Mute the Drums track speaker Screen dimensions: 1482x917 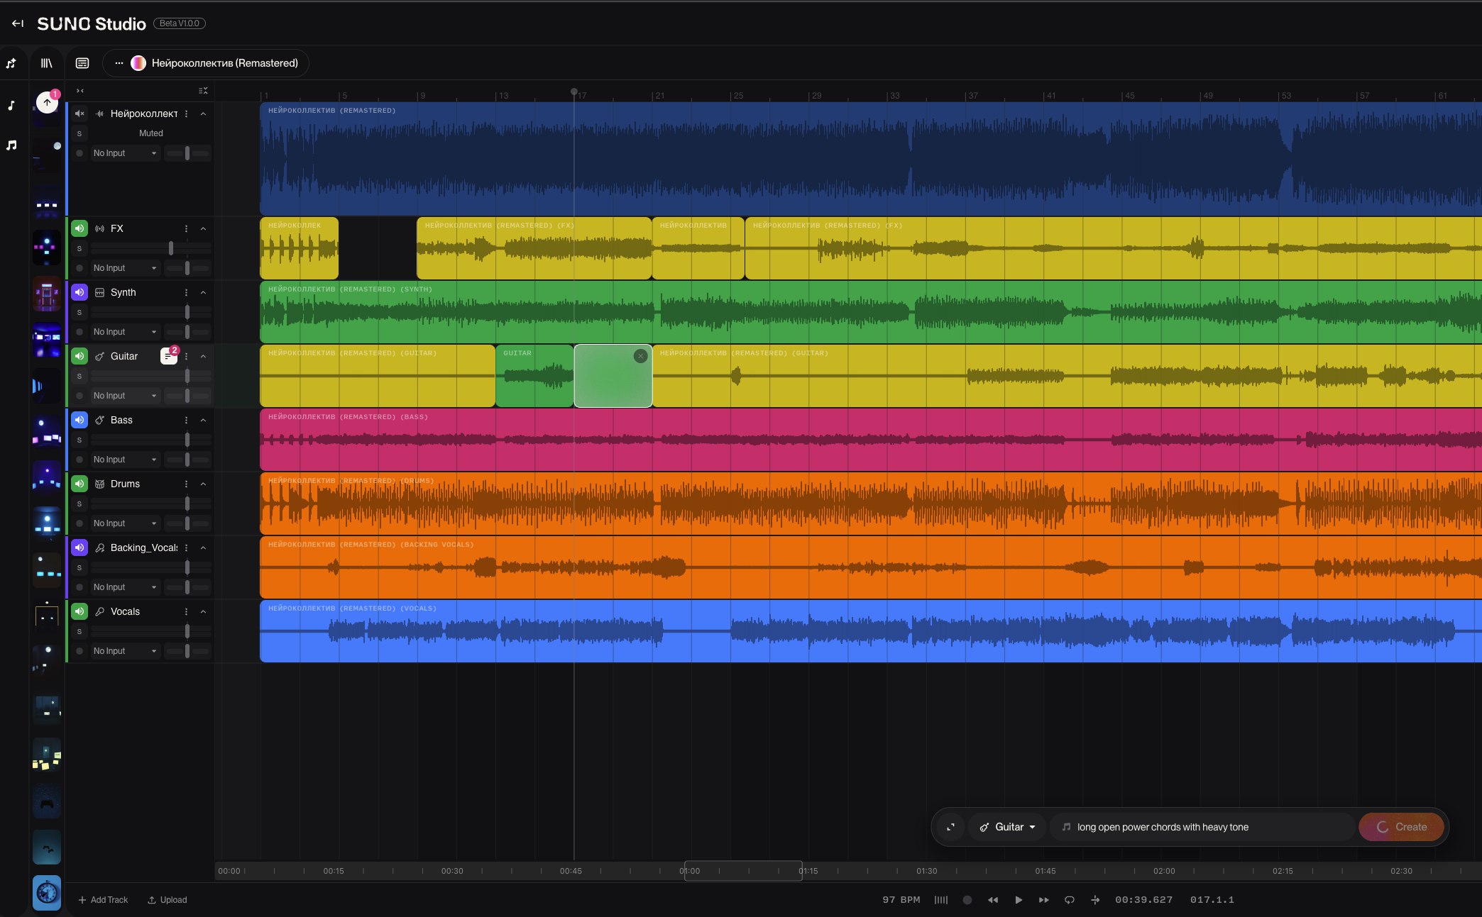coord(79,484)
